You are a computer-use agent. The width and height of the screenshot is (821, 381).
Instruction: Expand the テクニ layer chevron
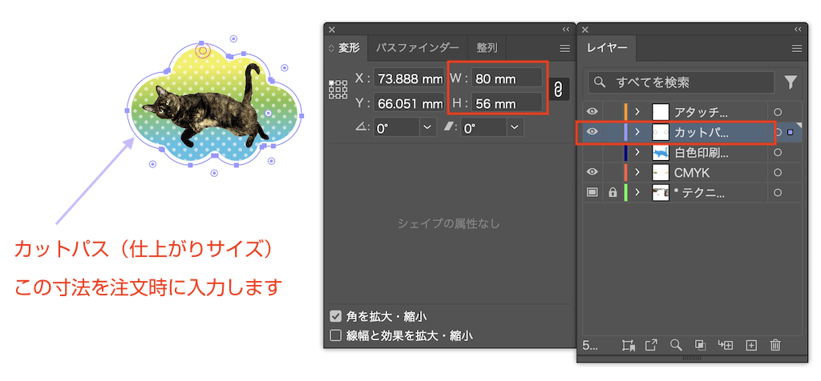637,193
